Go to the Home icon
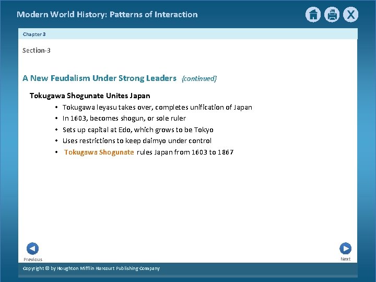 [x=313, y=15]
